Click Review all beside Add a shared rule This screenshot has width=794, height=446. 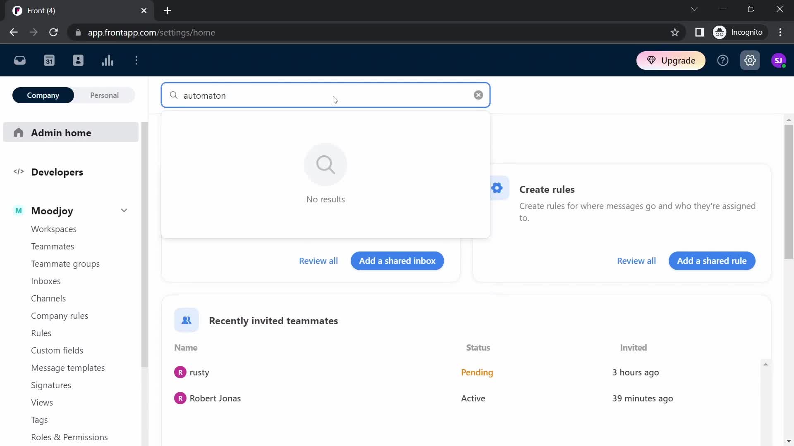(636, 261)
